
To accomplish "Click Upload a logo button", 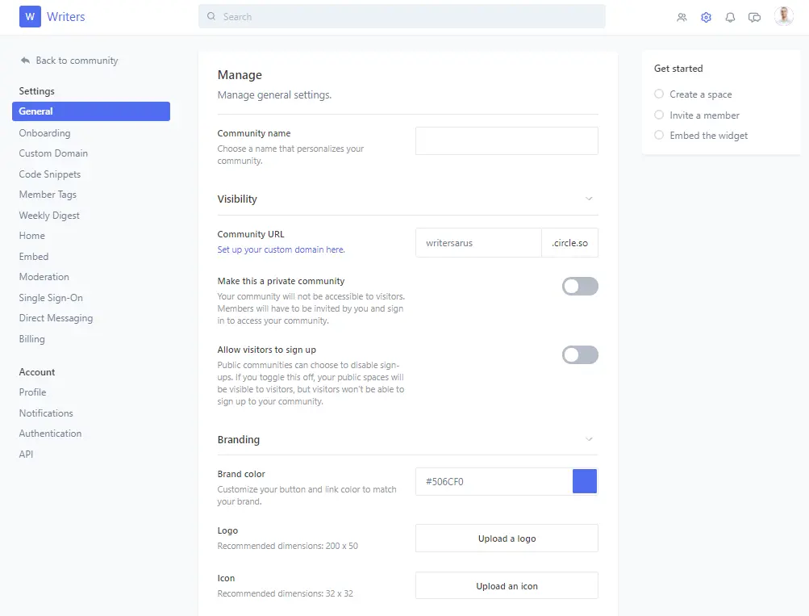I will pyautogui.click(x=507, y=538).
